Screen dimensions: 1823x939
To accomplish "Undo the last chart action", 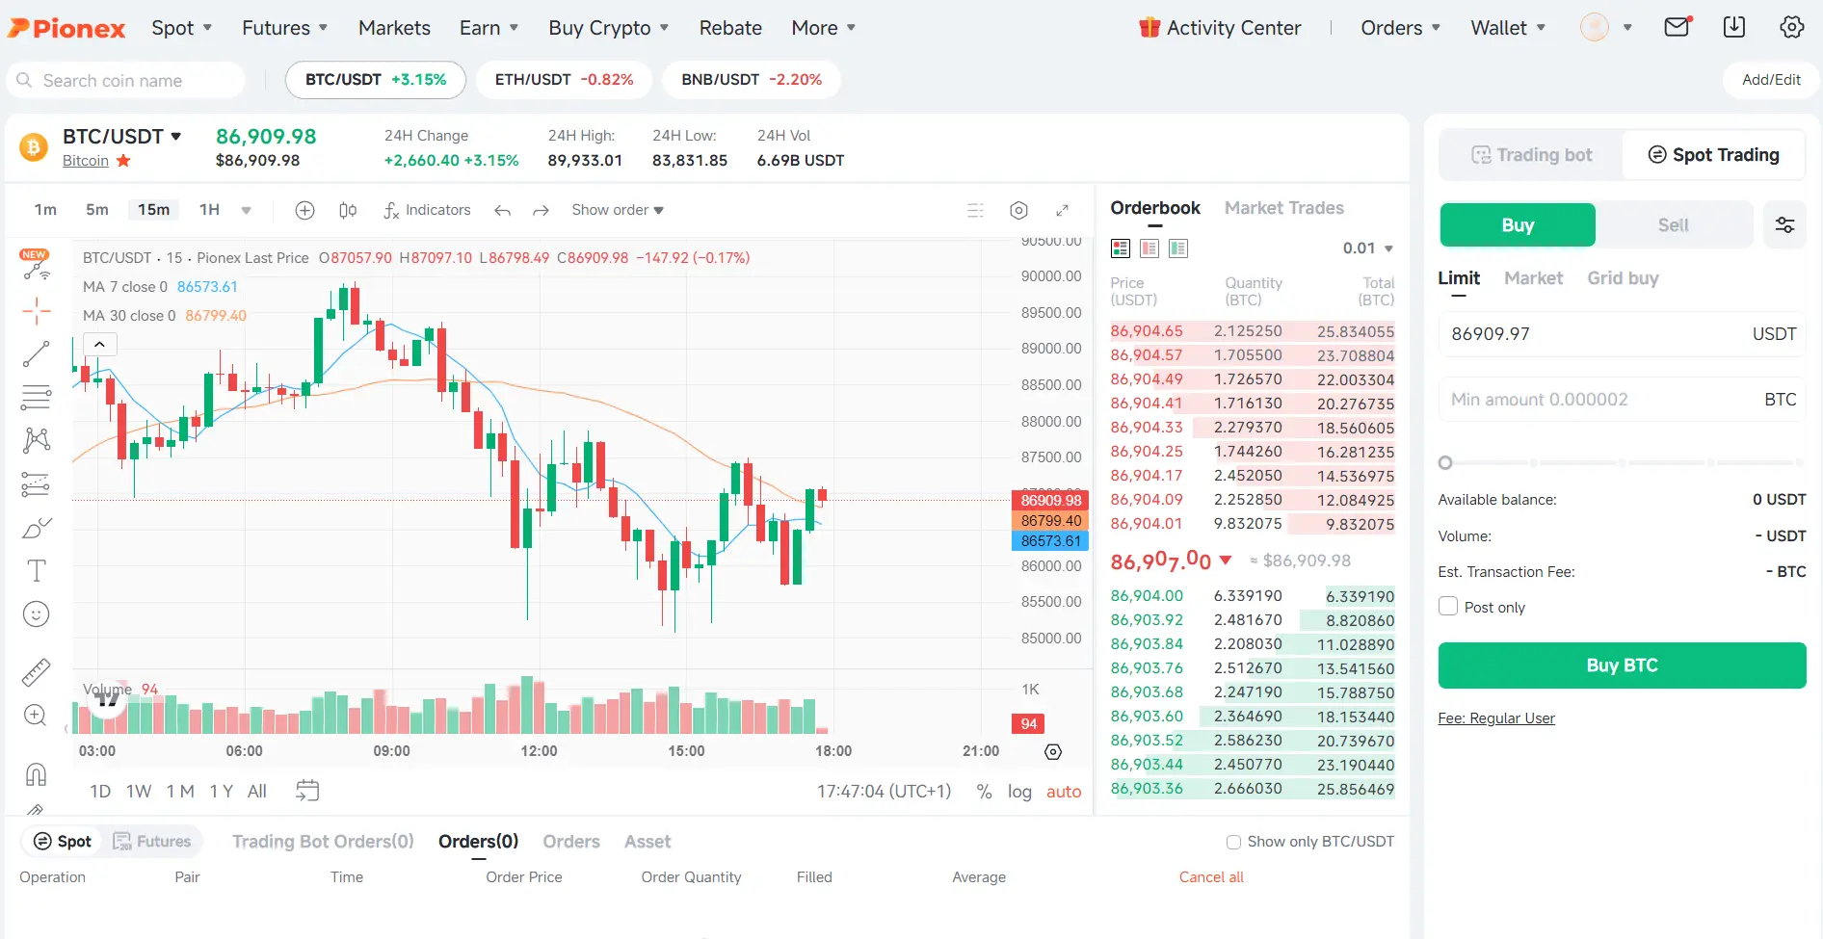I will pos(502,210).
